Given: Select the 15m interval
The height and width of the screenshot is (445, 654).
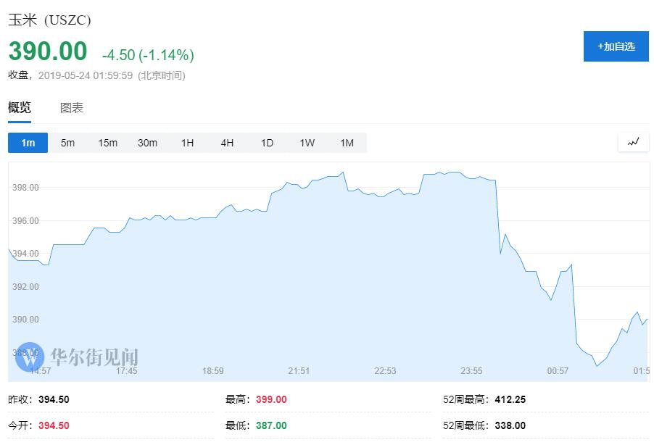Looking at the screenshot, I should pyautogui.click(x=107, y=143).
